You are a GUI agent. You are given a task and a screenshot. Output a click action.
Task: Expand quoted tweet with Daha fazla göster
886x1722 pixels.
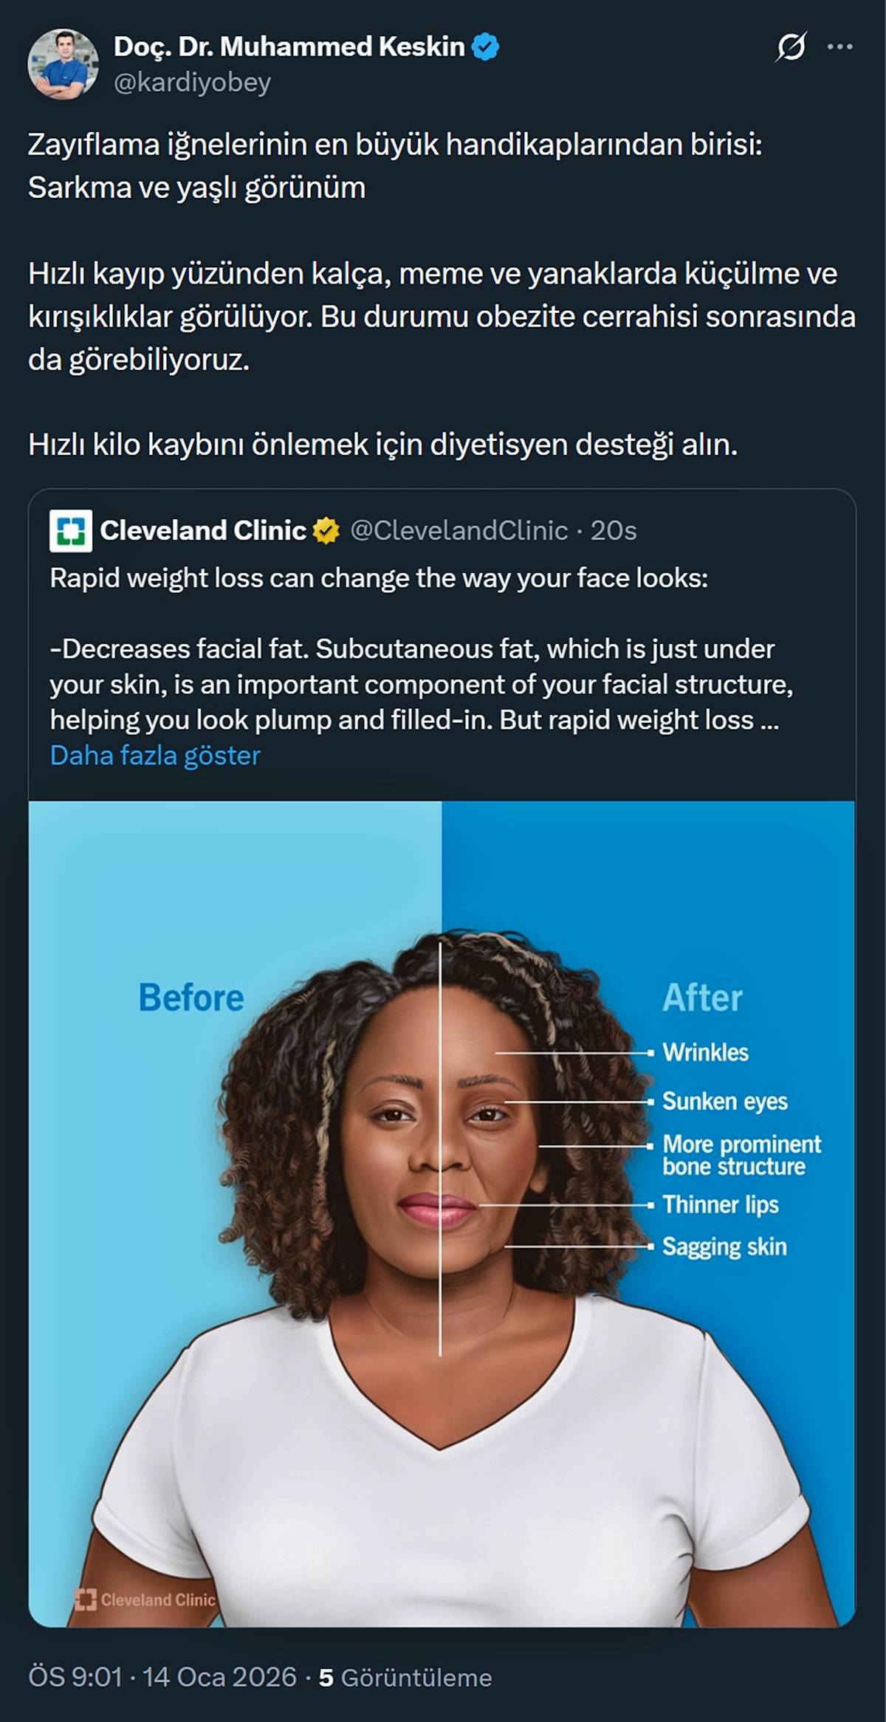155,755
